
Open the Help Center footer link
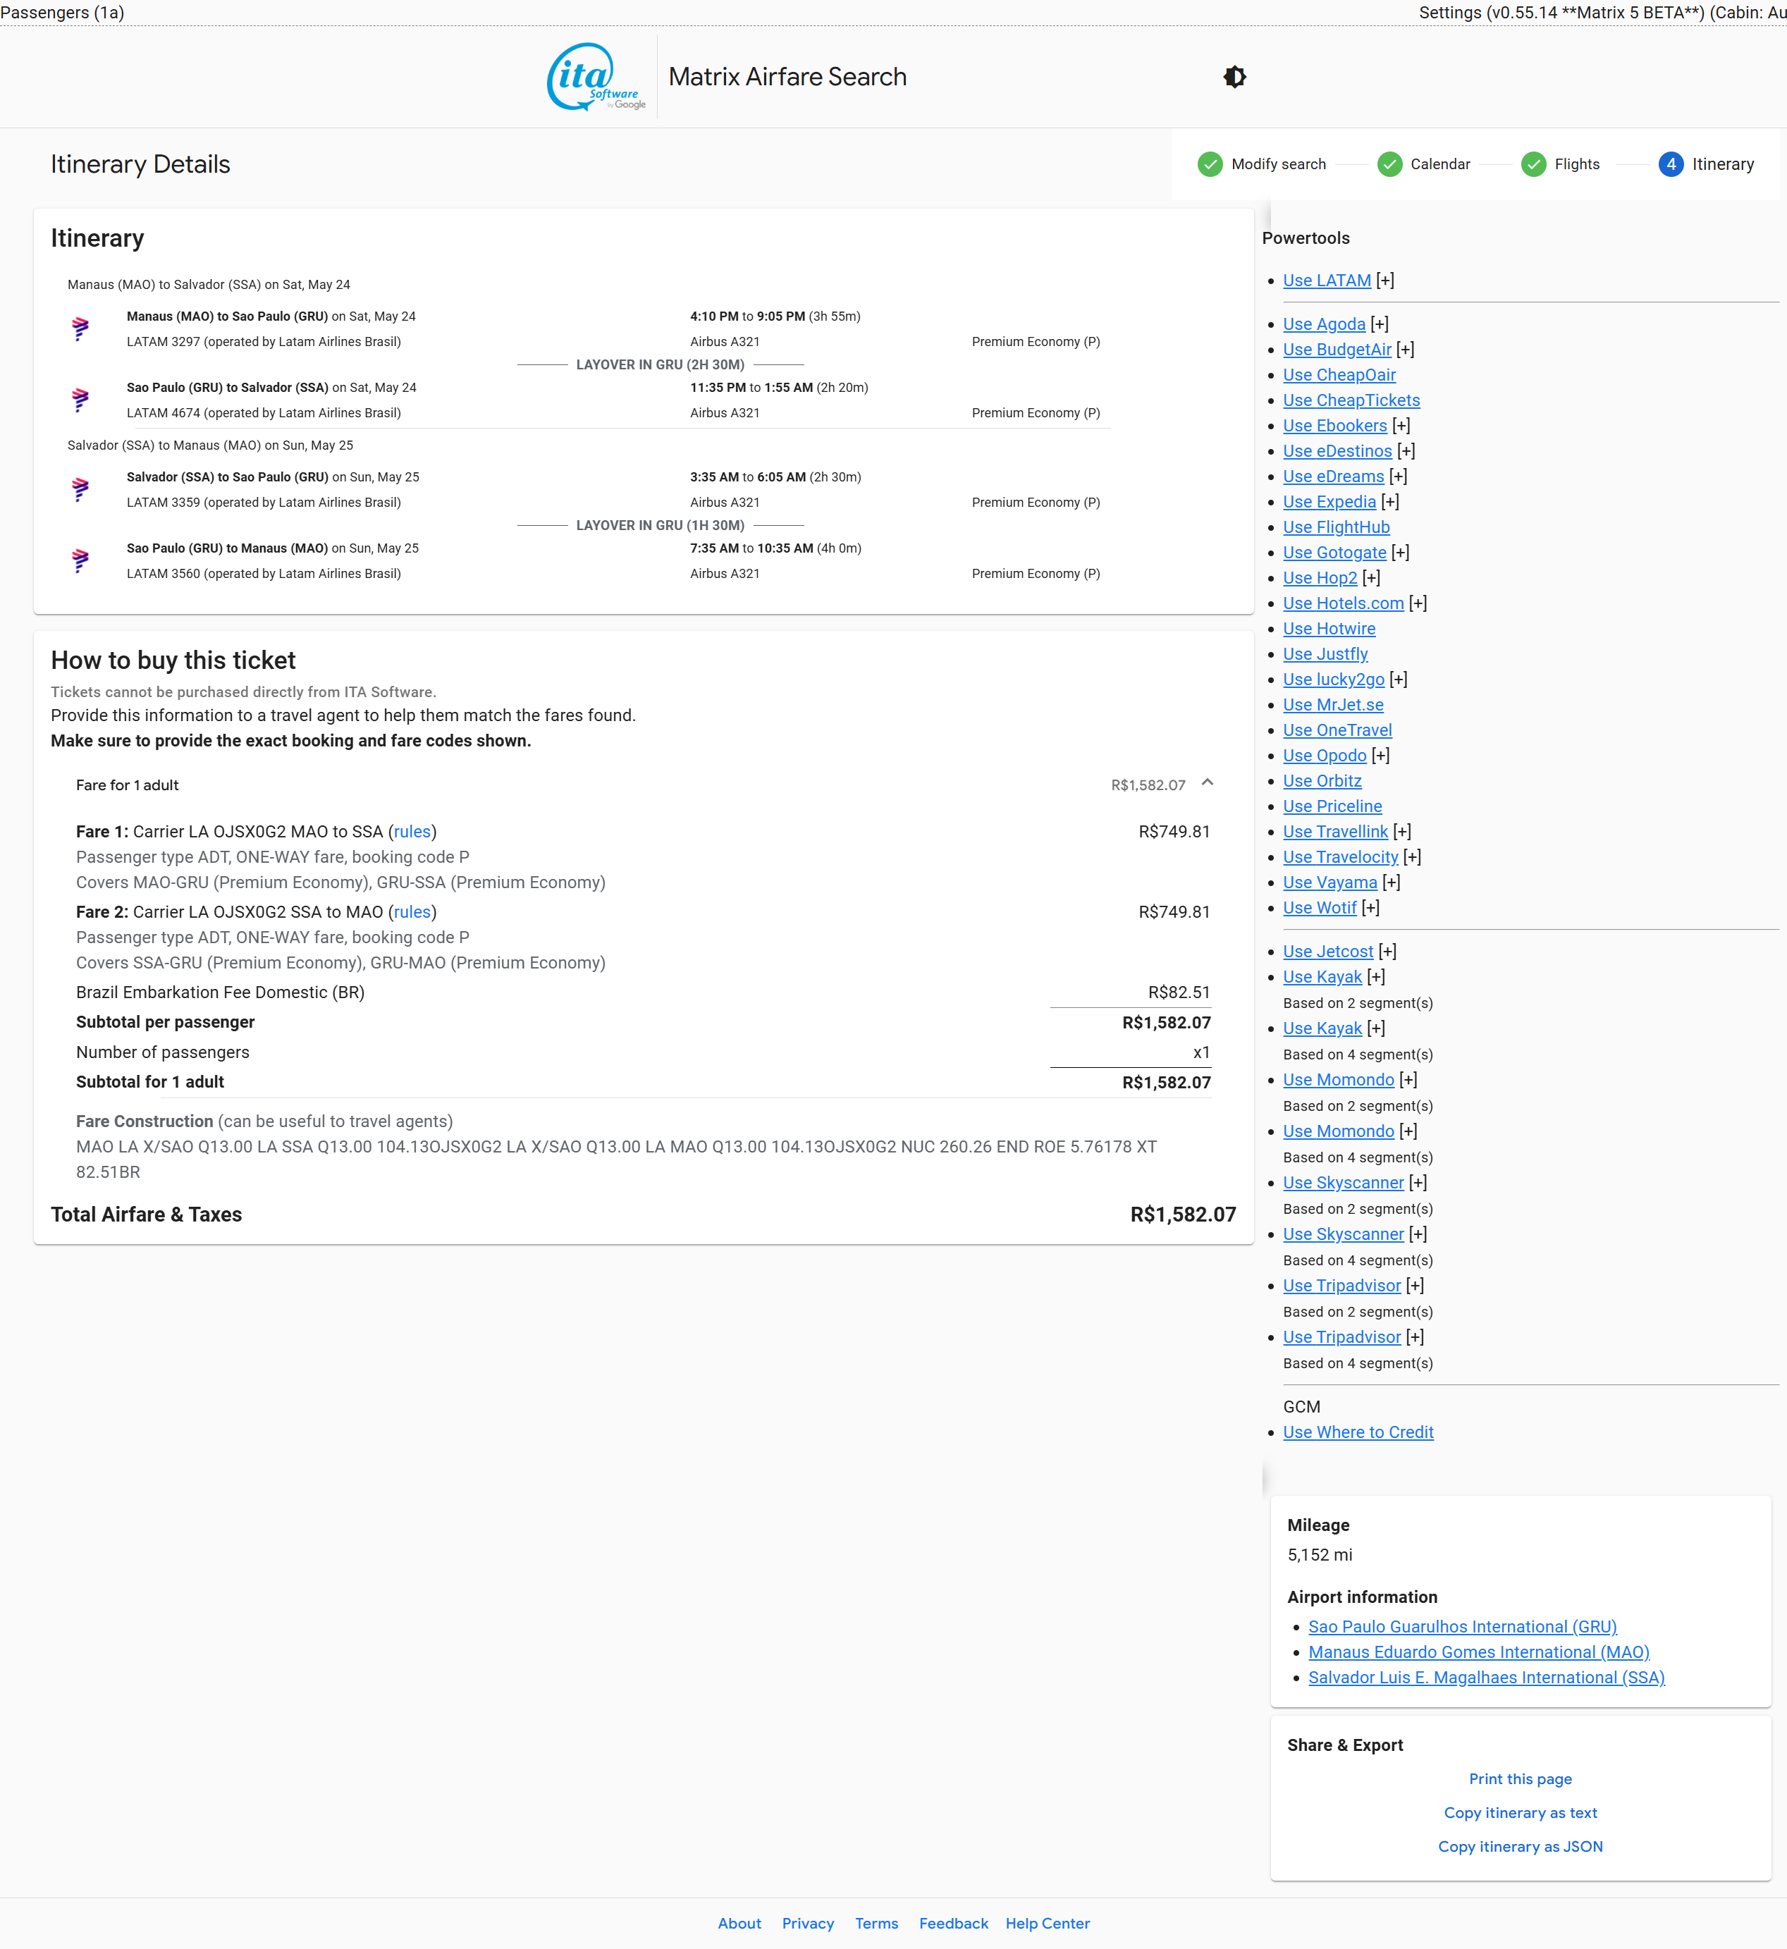tap(1048, 1924)
